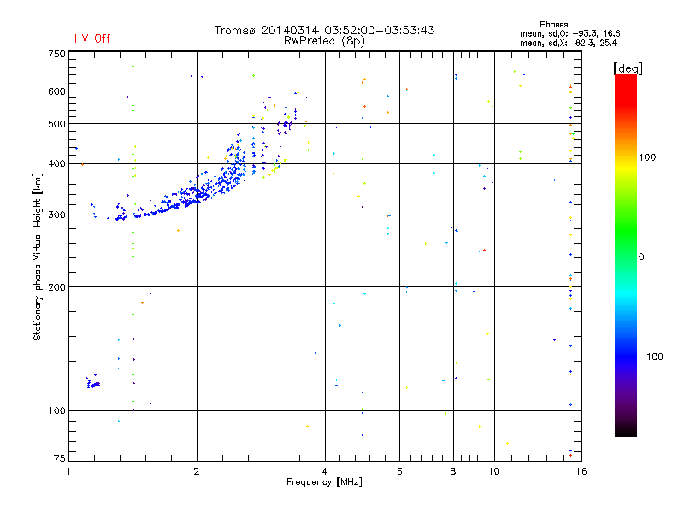Click the '10' x-axis tick label
This screenshot has width=684, height=513.
coord(494,471)
